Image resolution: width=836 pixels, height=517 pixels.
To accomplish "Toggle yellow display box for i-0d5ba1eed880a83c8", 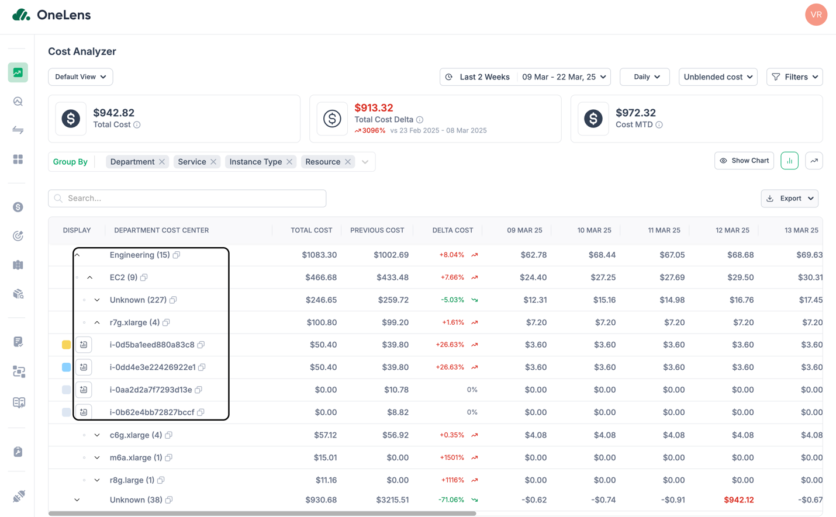I will click(x=66, y=345).
